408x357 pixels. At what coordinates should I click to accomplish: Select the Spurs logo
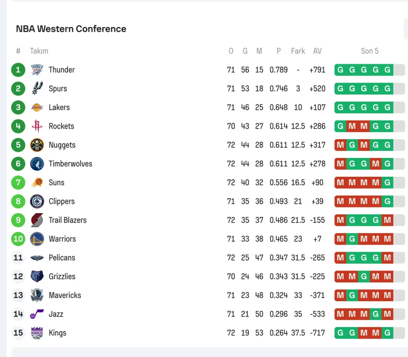[x=37, y=88]
